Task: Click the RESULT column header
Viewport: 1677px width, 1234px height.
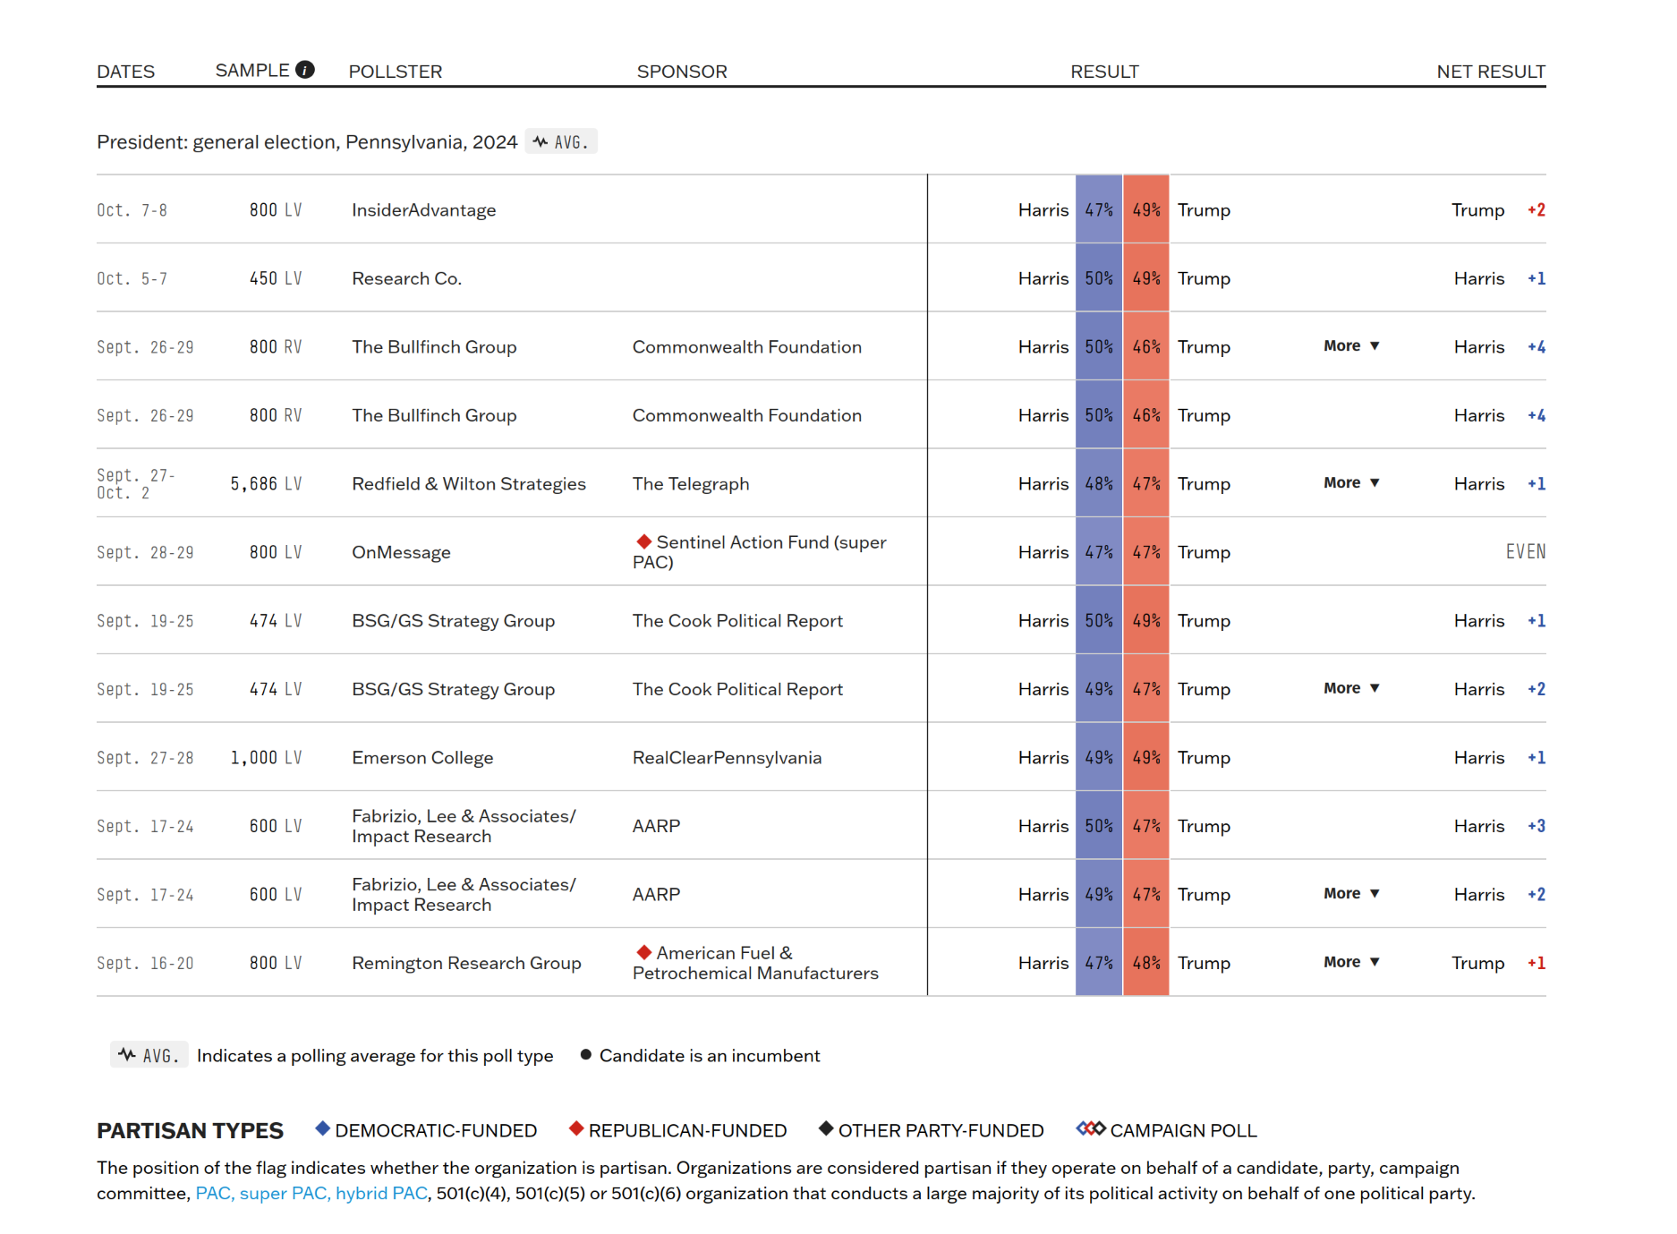Action: 1104,72
